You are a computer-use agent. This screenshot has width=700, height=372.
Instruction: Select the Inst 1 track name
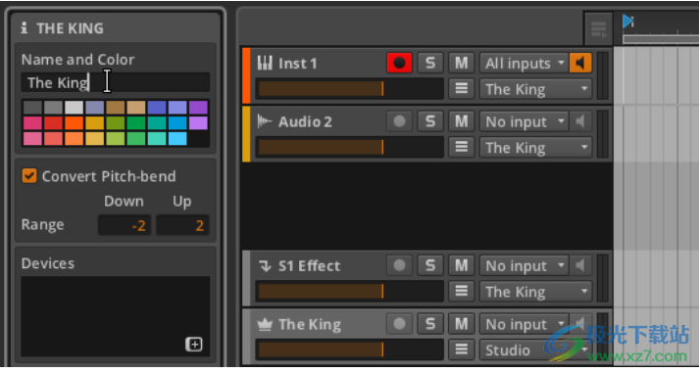(298, 64)
